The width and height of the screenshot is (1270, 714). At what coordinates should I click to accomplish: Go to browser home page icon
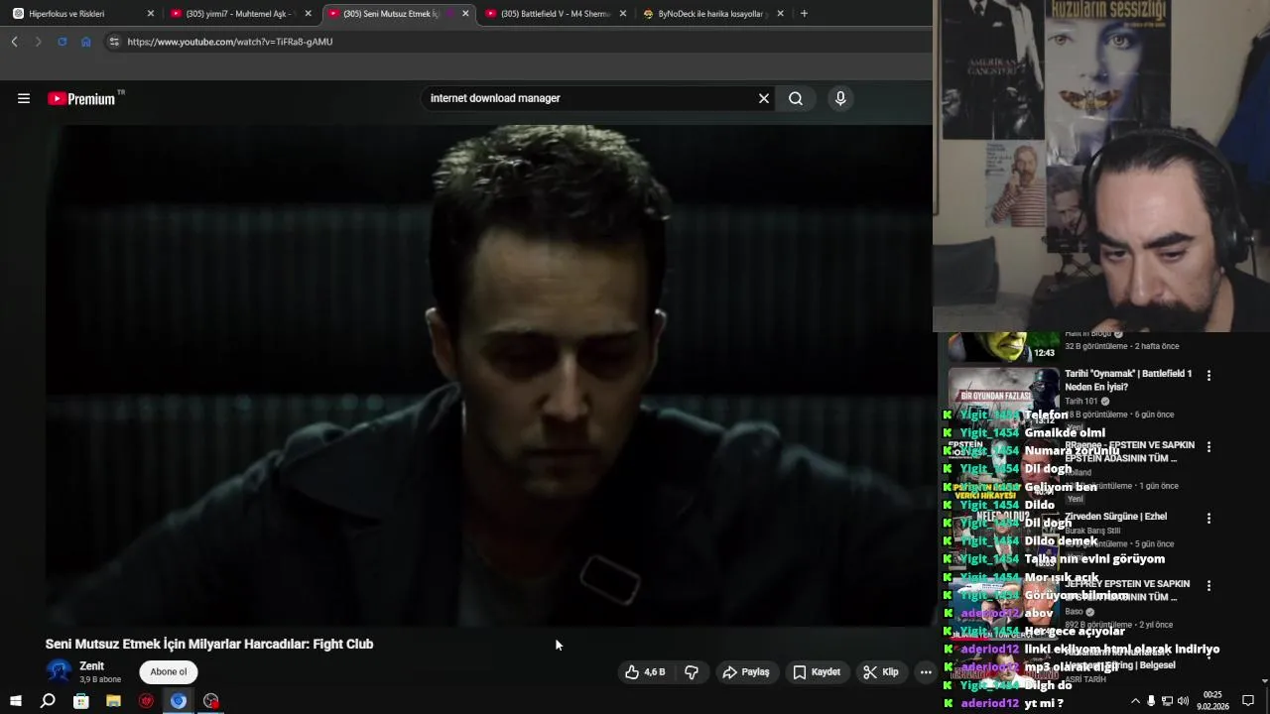pos(86,42)
